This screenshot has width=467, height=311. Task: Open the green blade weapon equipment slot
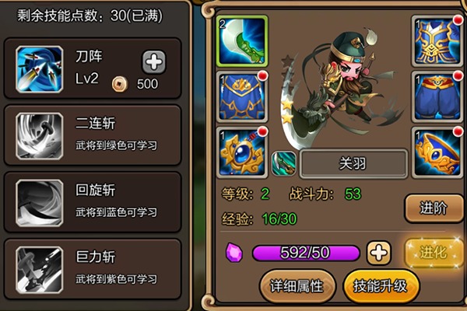[242, 41]
